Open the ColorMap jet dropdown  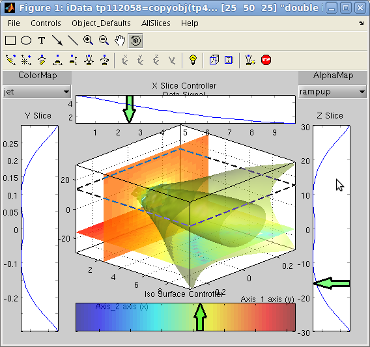[x=37, y=92]
